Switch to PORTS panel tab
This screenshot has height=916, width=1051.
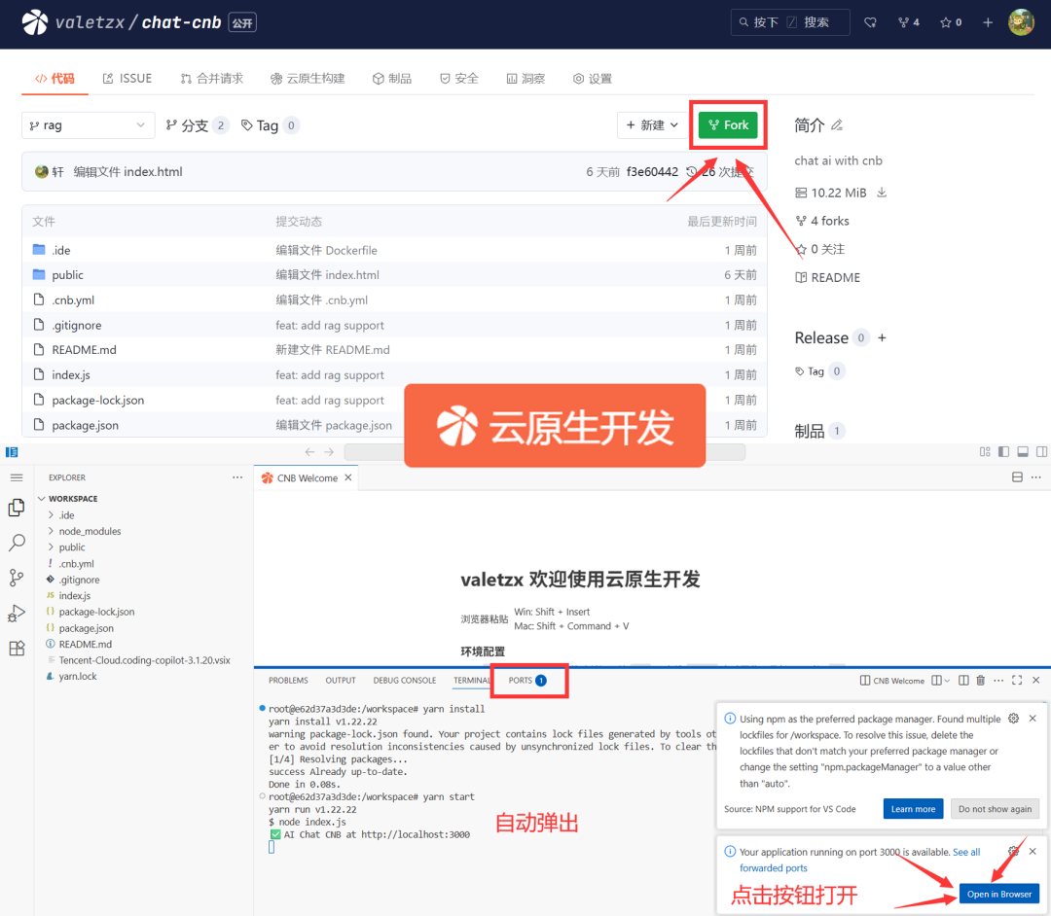527,681
